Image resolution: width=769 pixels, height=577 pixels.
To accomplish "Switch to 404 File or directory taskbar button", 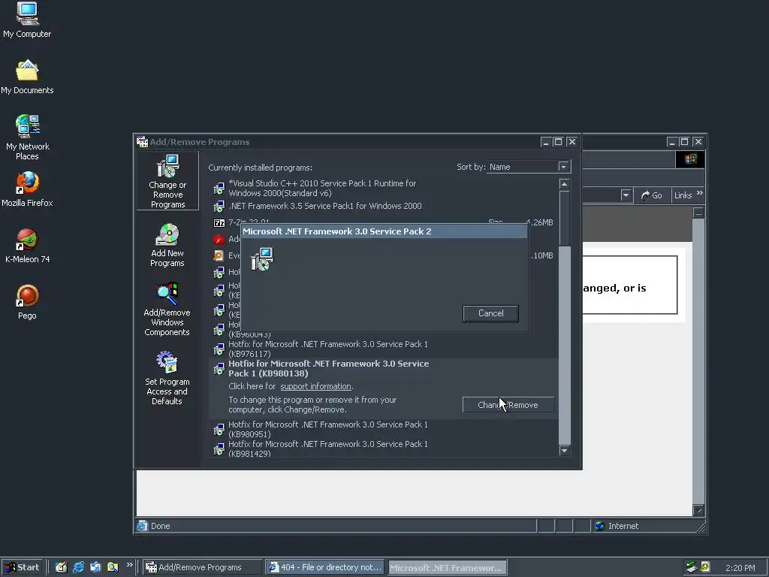I will 325,567.
